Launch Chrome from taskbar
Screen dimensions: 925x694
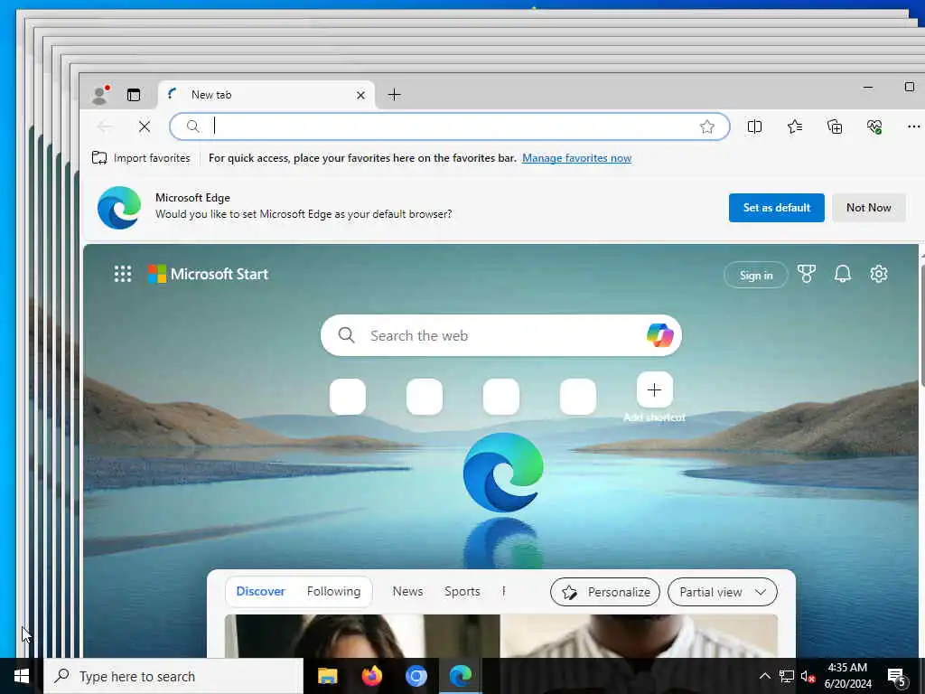pyautogui.click(x=416, y=676)
